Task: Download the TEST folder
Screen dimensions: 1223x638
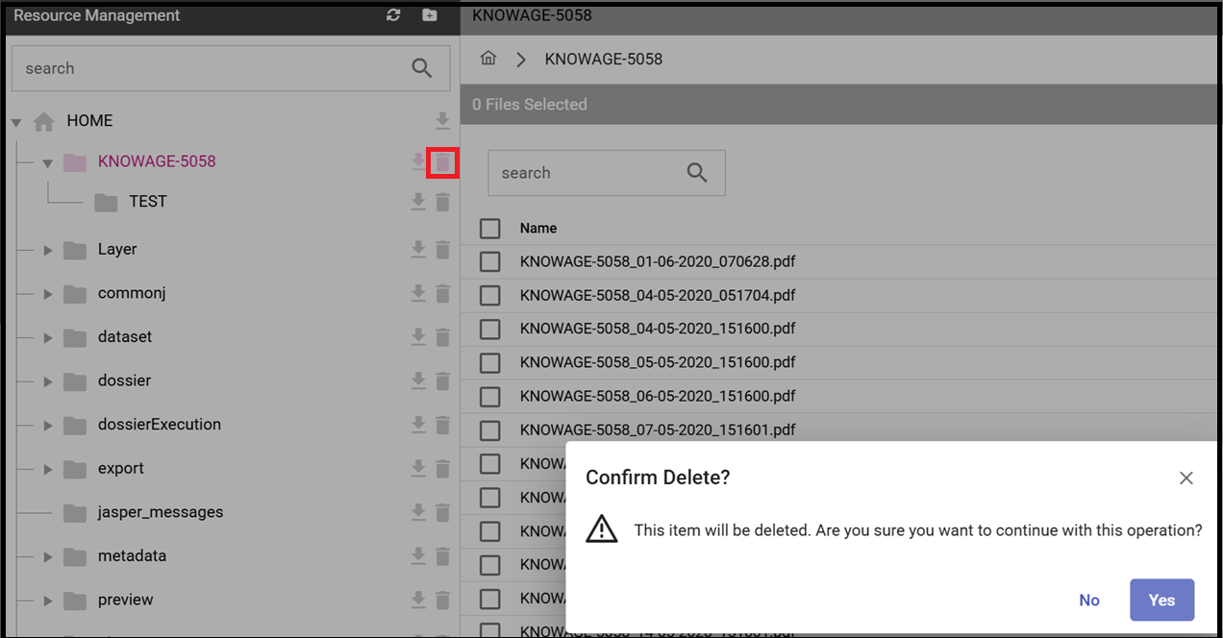Action: click(418, 202)
